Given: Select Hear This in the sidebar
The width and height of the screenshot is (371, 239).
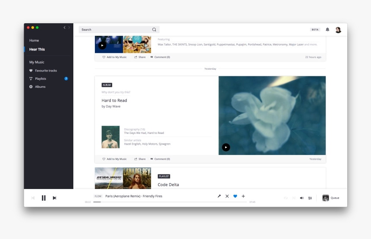Looking at the screenshot, I should click(x=37, y=50).
